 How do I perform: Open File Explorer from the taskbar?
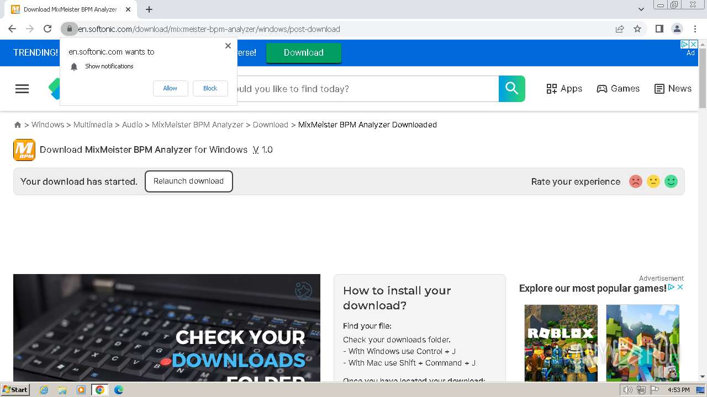(x=62, y=390)
